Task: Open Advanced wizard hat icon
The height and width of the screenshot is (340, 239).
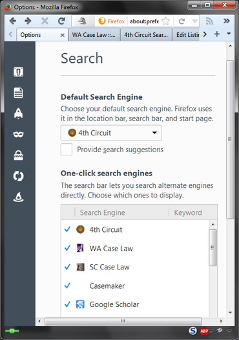Action: coord(18,197)
